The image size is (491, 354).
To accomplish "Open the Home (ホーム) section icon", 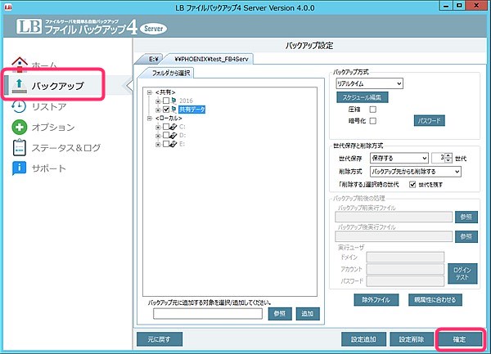I will pos(20,64).
